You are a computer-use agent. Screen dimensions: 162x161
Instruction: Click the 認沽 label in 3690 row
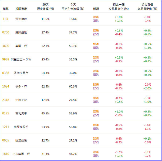(96, 48)
